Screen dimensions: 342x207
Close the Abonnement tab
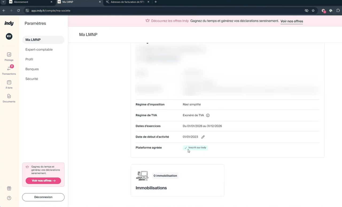(x=52, y=2)
